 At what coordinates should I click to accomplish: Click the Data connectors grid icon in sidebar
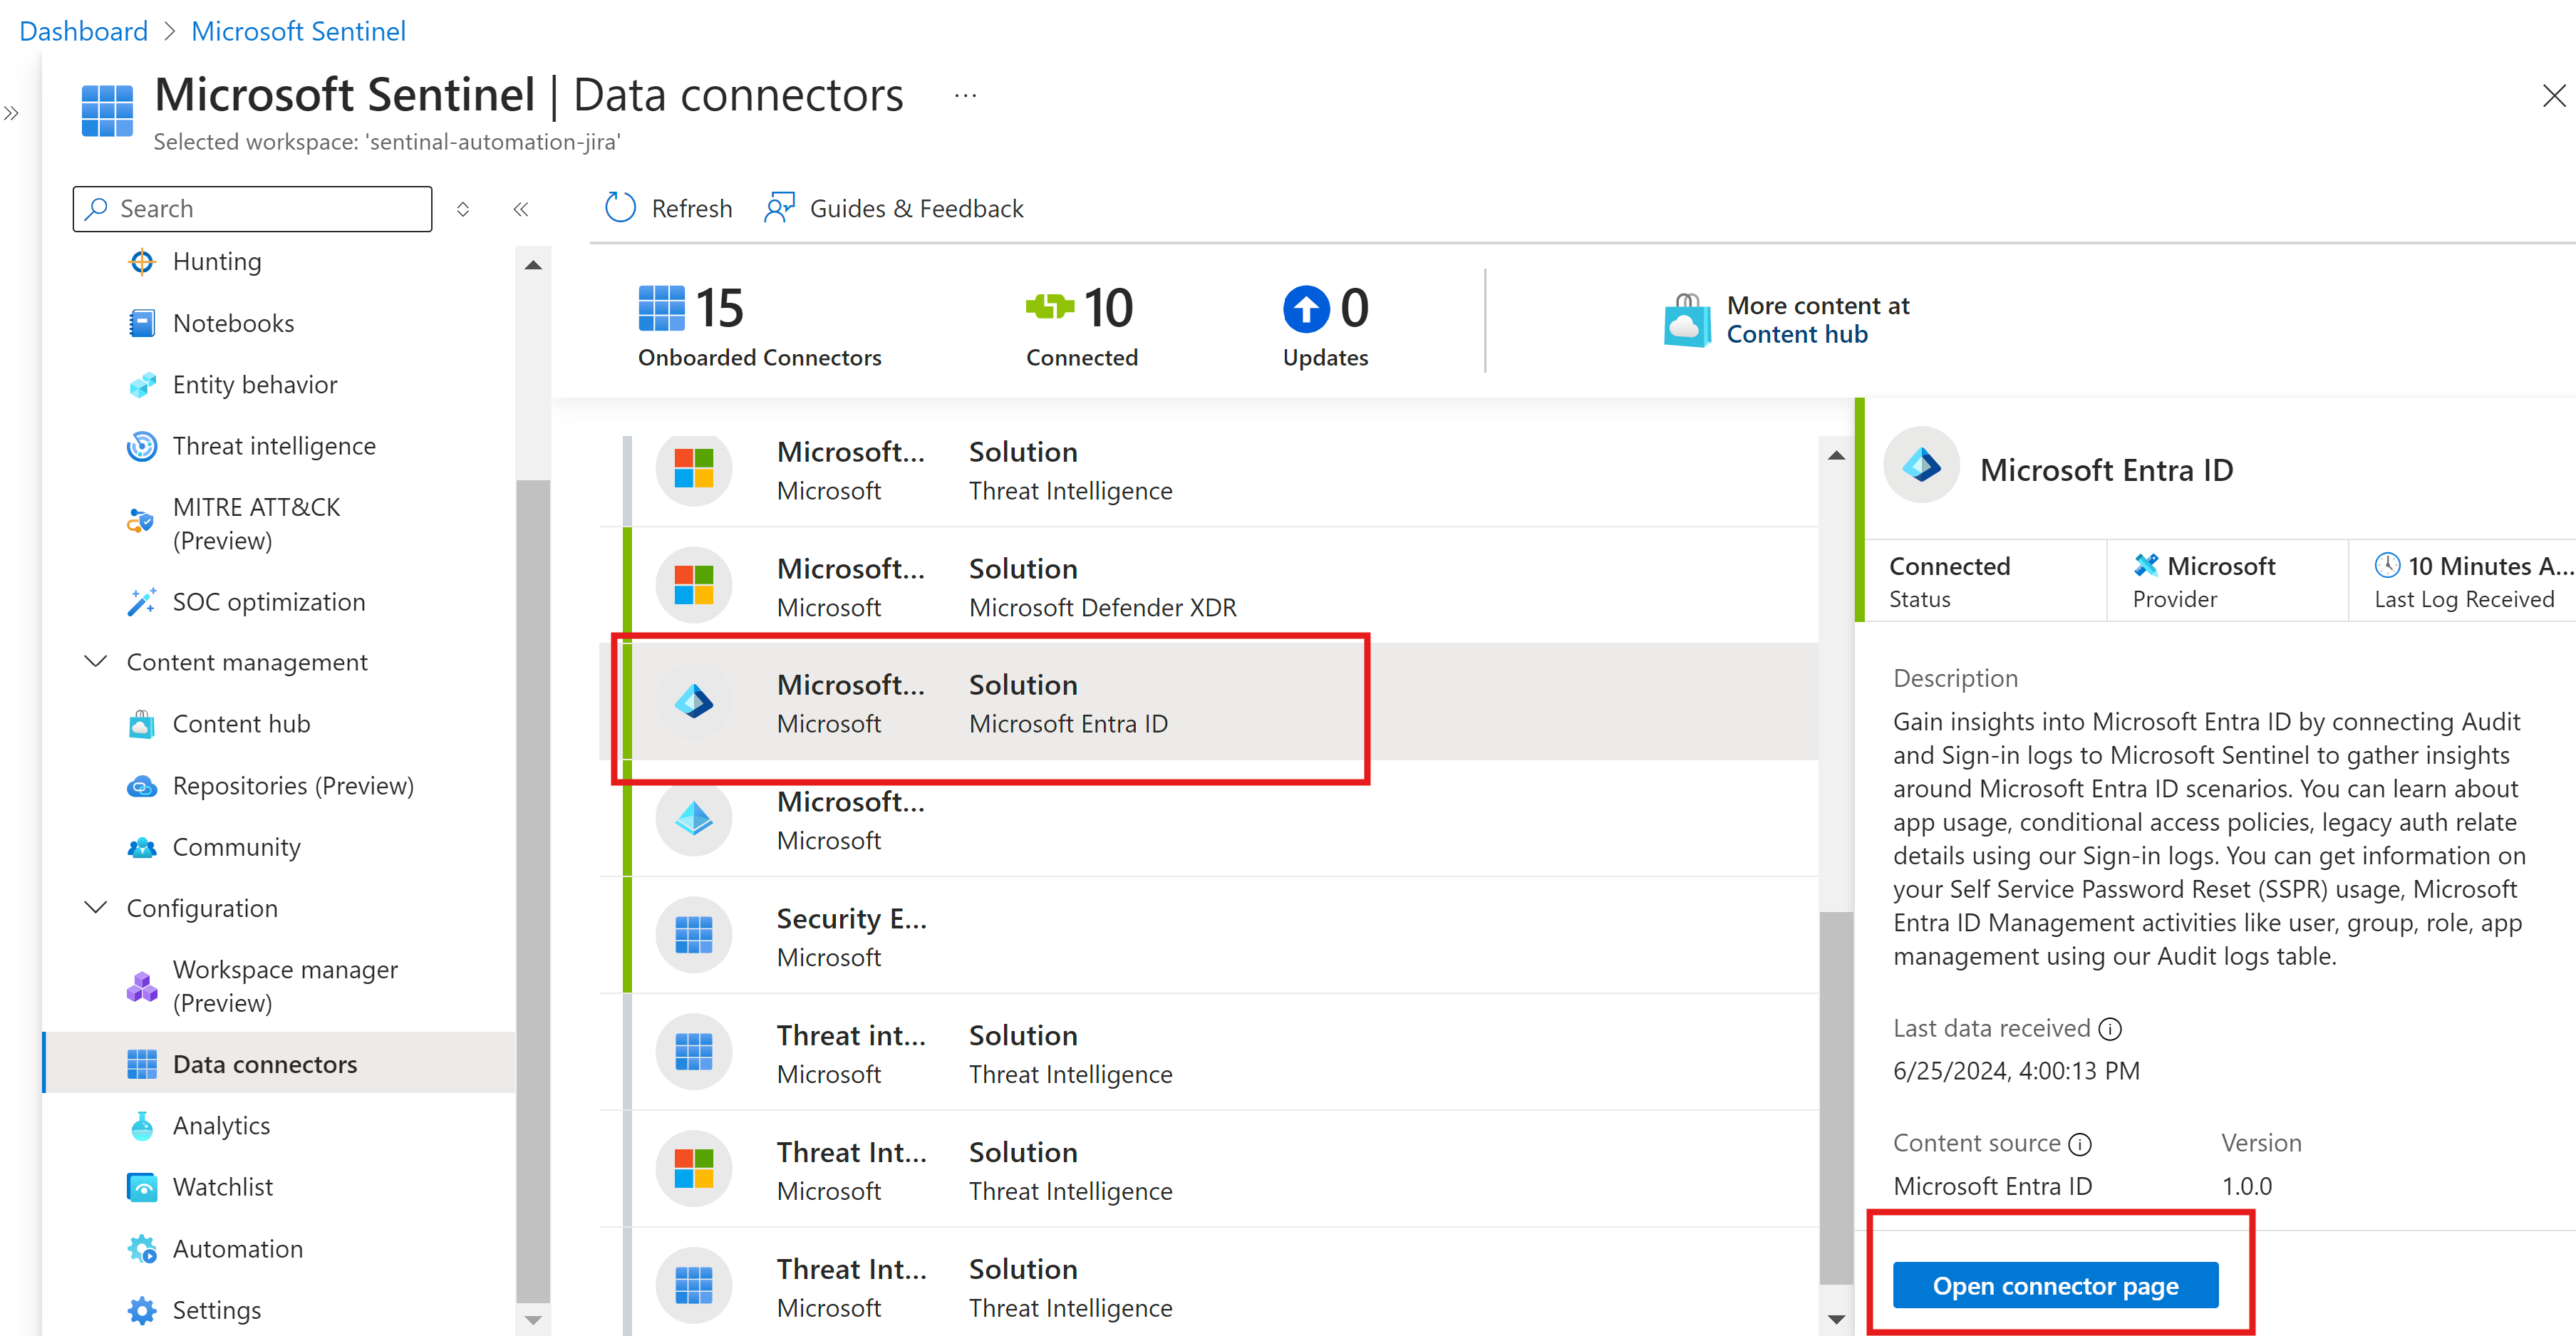click(142, 1064)
